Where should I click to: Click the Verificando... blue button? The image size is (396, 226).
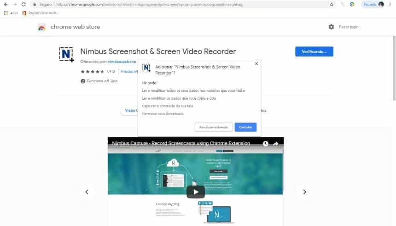pos(314,51)
